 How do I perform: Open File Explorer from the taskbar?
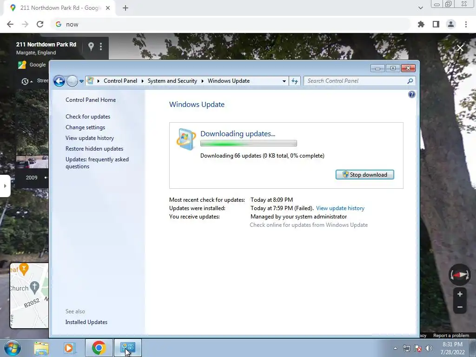(41, 348)
